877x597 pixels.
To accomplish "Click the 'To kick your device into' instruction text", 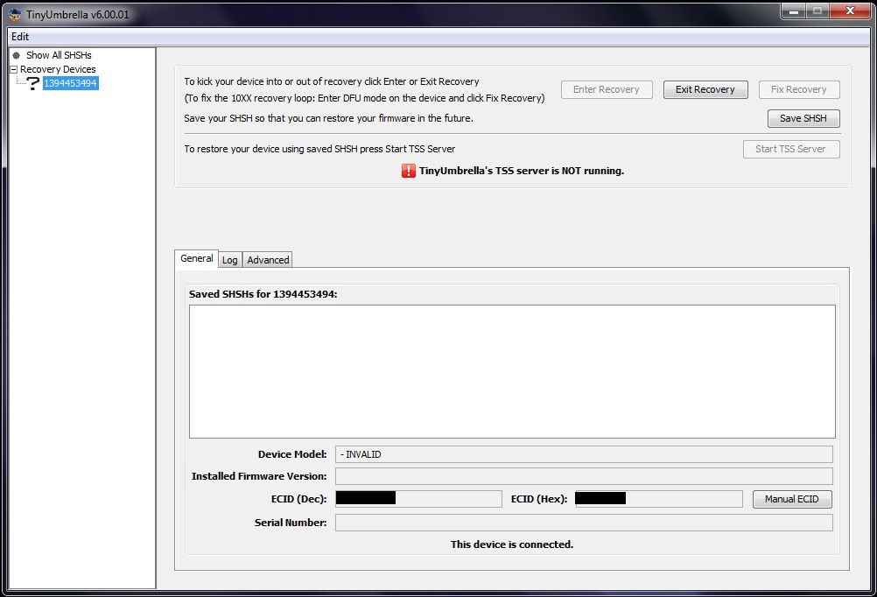I will [x=332, y=81].
